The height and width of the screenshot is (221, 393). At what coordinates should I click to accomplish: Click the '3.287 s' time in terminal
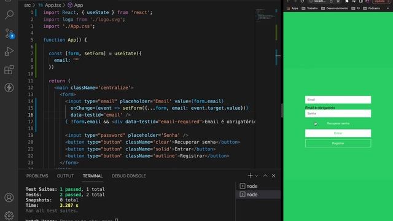69,206
